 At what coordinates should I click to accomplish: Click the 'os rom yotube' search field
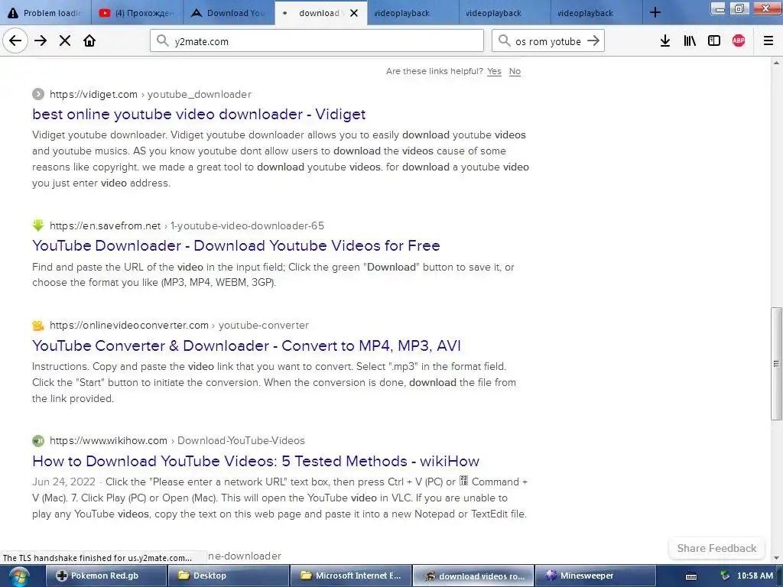point(547,41)
